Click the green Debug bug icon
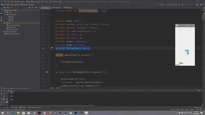 point(170,4)
